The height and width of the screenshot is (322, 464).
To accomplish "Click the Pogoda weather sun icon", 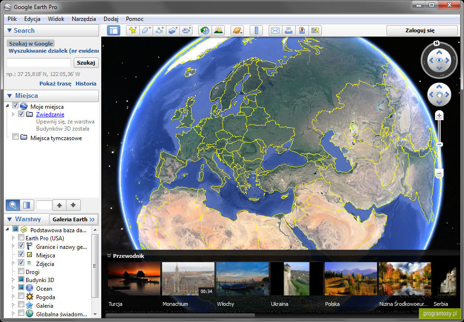I will 29,296.
